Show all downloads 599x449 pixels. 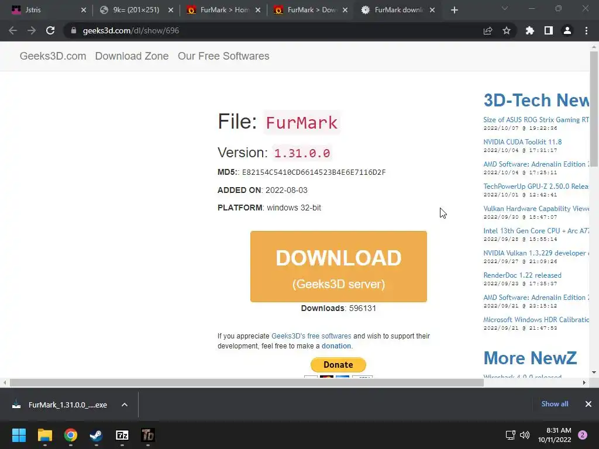(555, 404)
